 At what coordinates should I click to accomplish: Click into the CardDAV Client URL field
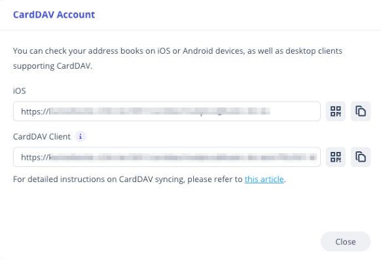[167, 157]
